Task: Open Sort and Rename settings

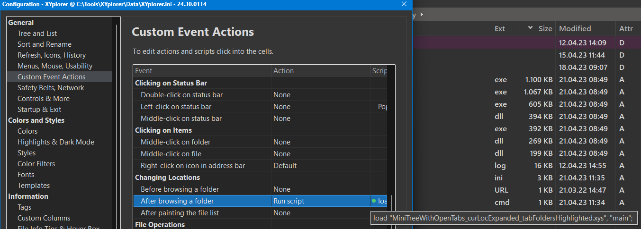Action: tap(45, 44)
